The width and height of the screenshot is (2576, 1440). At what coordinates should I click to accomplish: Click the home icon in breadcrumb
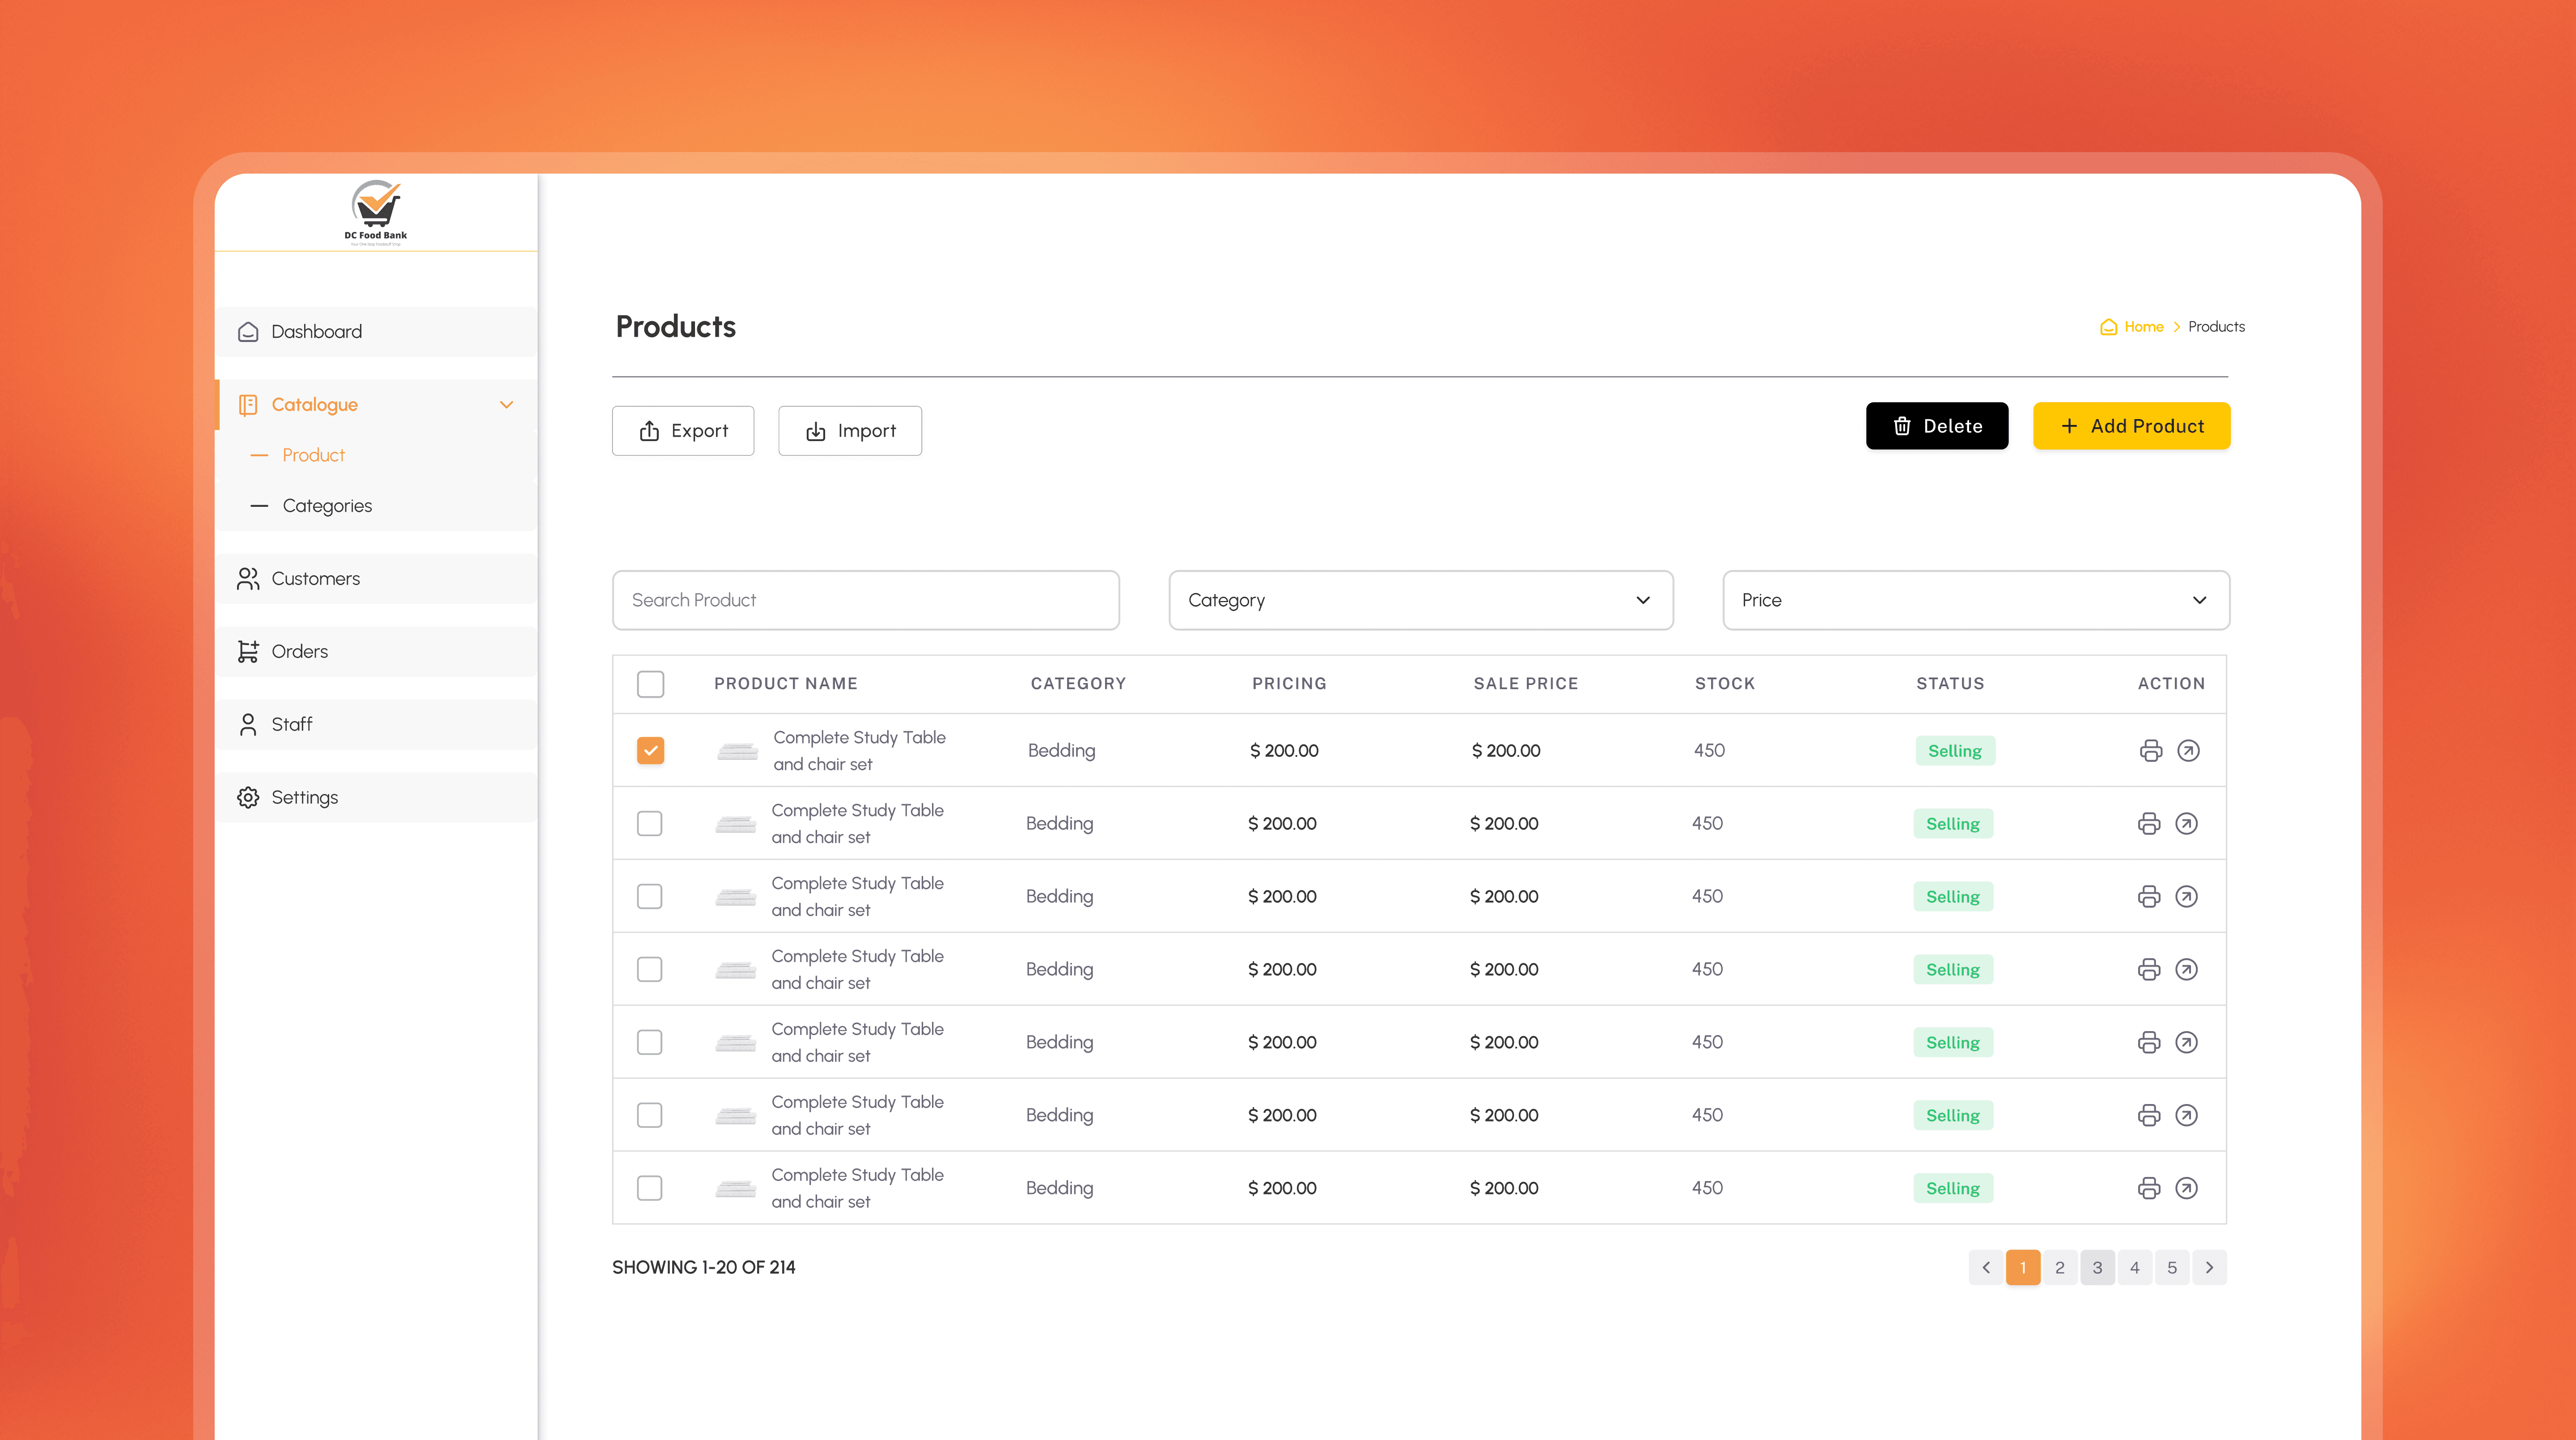(2108, 327)
